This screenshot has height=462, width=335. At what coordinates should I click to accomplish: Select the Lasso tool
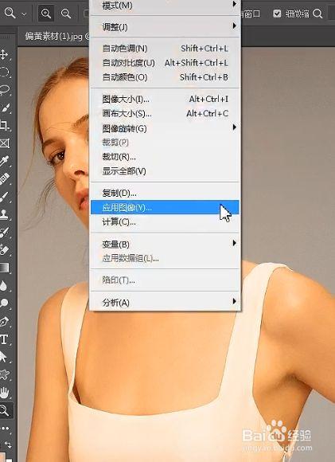click(x=5, y=90)
